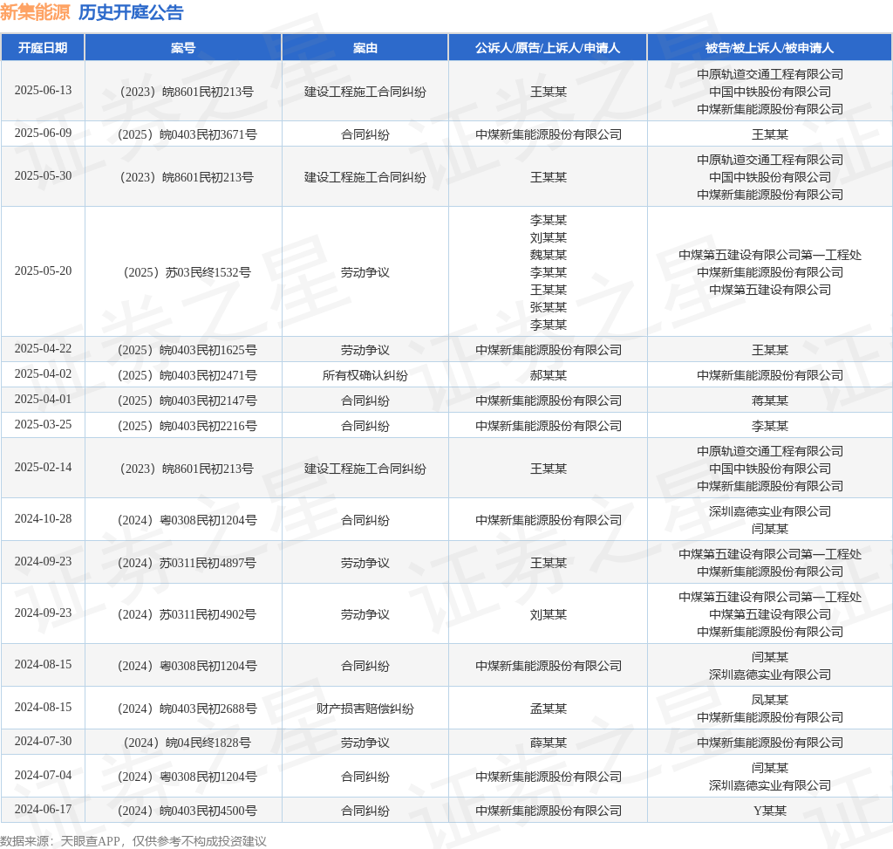Image resolution: width=893 pixels, height=849 pixels.
Task: Click 深圳嘉德实业有限公司 in 2024-10-28 row
Action: click(x=769, y=511)
